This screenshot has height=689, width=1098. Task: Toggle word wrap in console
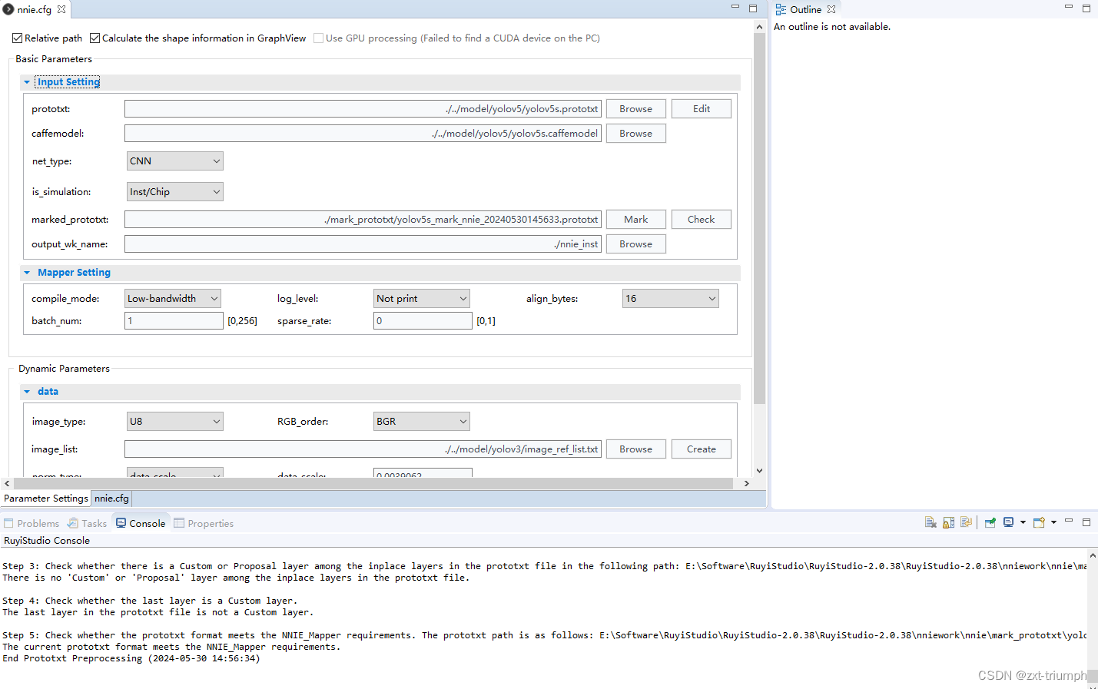click(x=966, y=522)
